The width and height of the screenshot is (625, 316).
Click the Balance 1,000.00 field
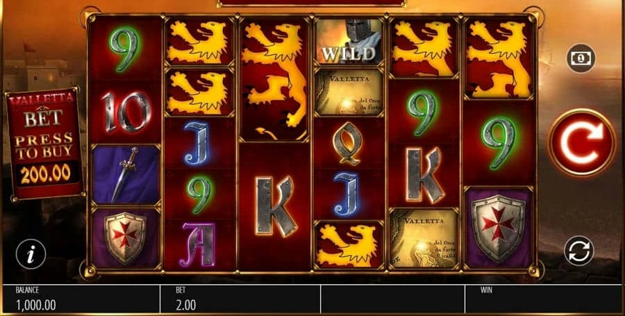(x=81, y=299)
